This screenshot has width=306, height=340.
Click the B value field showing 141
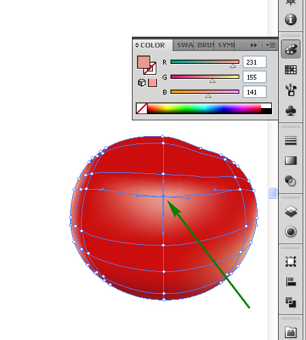(254, 92)
